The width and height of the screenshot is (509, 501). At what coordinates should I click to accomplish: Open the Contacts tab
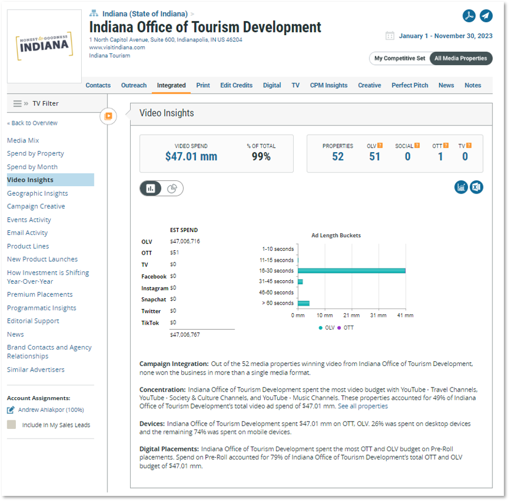pyautogui.click(x=98, y=85)
